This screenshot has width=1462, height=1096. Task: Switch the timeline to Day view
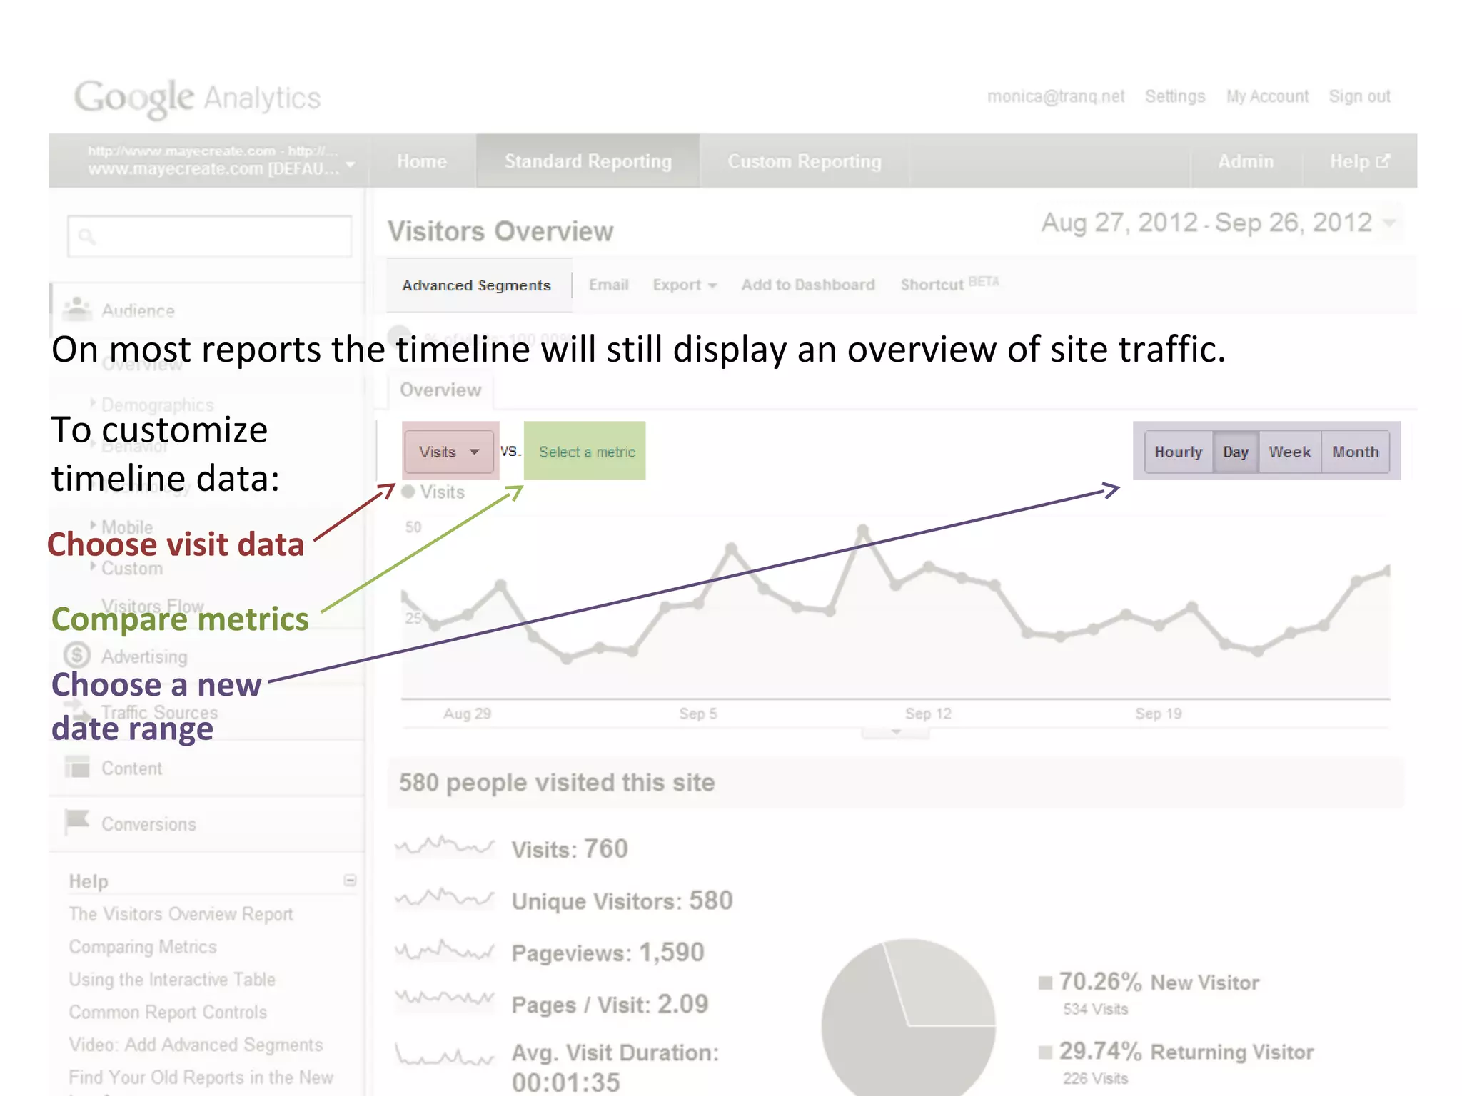pos(1236,452)
